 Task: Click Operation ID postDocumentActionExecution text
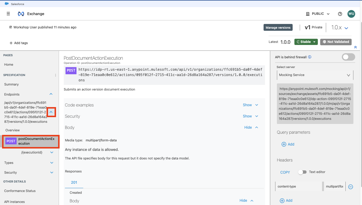click(92, 63)
